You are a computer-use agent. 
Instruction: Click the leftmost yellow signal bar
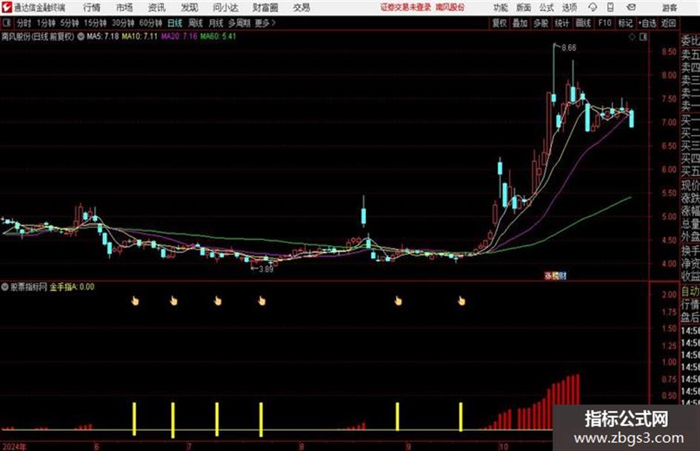(134, 418)
